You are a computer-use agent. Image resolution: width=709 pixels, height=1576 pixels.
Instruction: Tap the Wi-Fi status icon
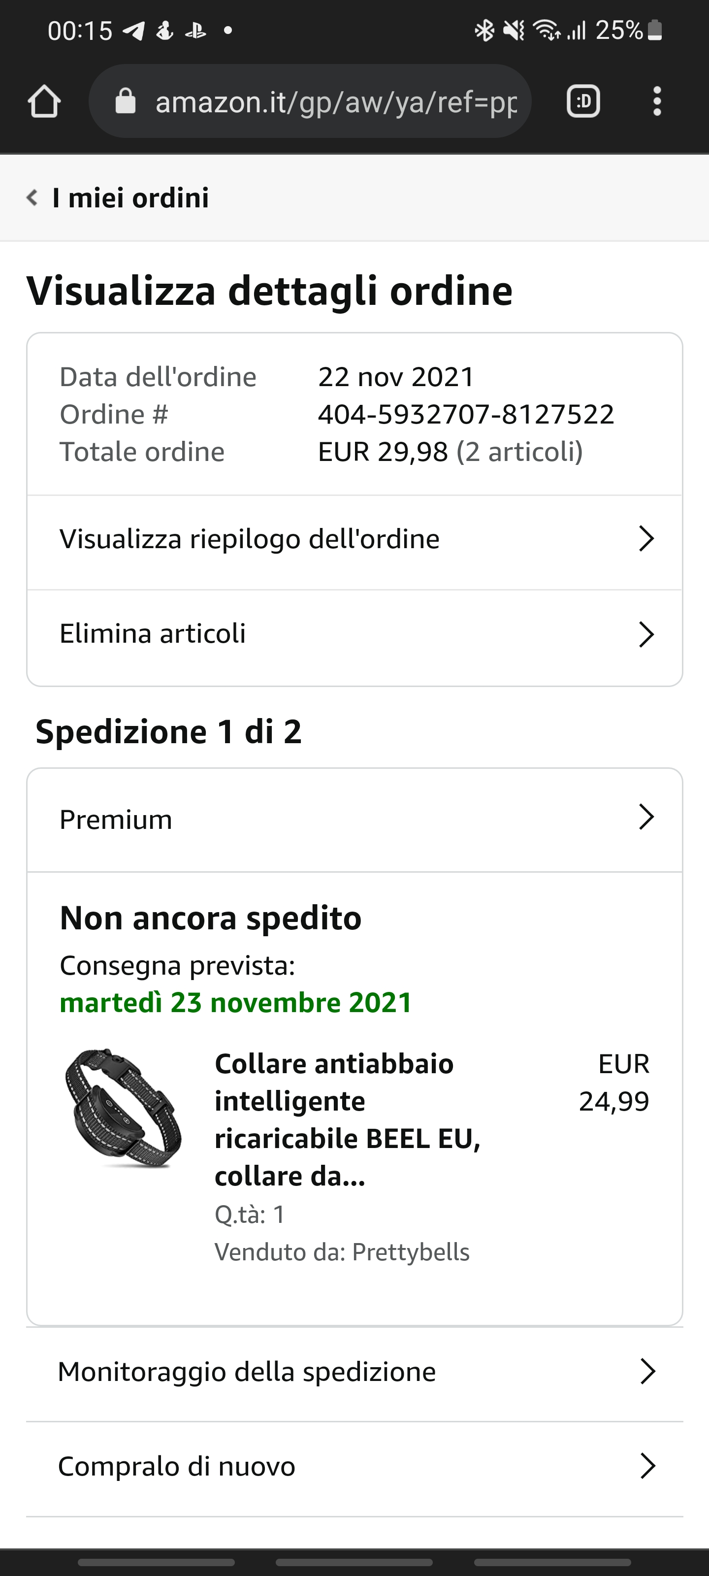(x=547, y=30)
